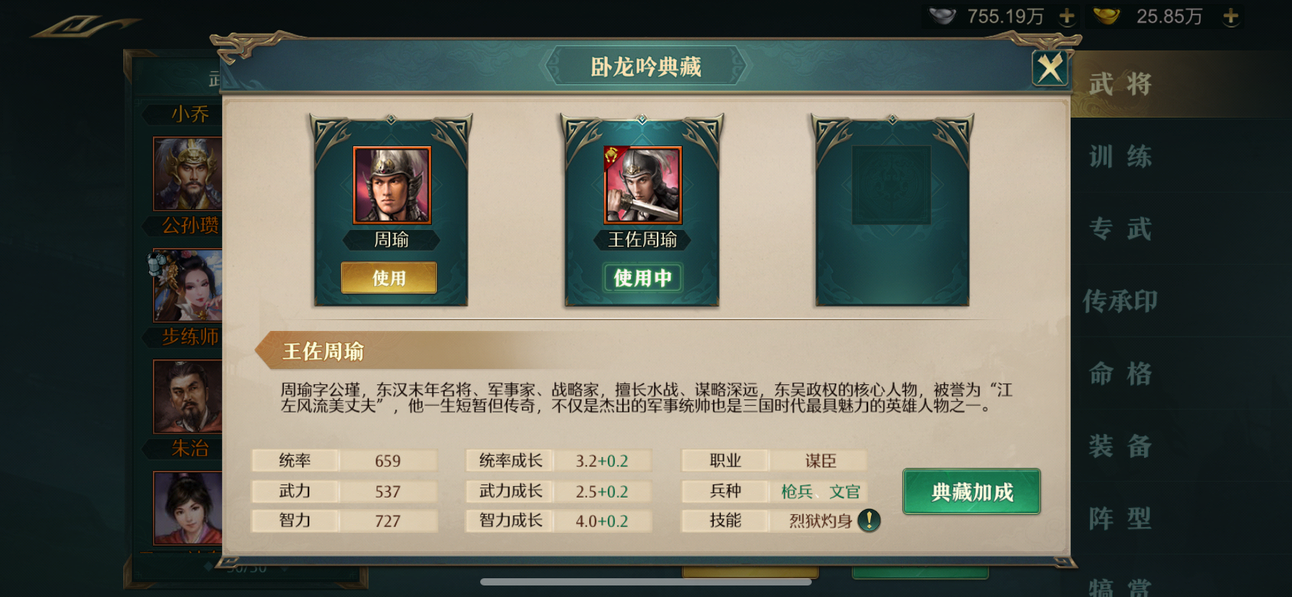Open the 命格 side tab
The height and width of the screenshot is (597, 1292).
(x=1120, y=373)
